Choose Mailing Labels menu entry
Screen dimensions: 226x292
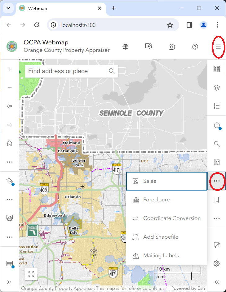(x=167, y=255)
